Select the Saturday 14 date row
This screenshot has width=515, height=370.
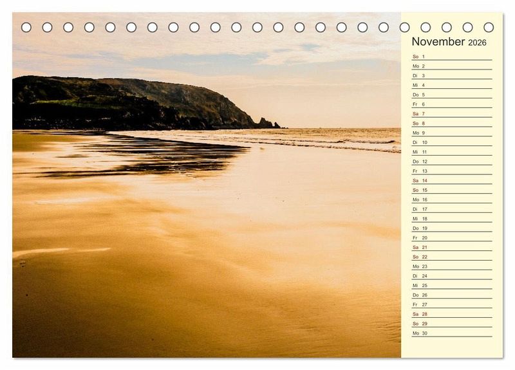tap(451, 181)
